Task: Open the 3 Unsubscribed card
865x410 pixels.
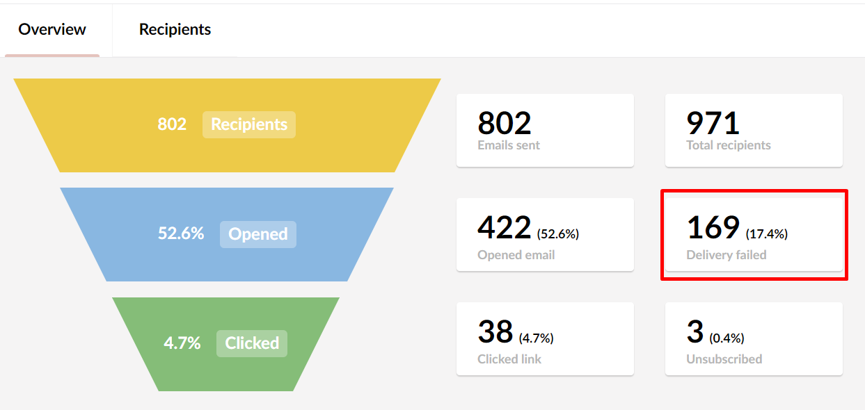Action: pyautogui.click(x=754, y=339)
